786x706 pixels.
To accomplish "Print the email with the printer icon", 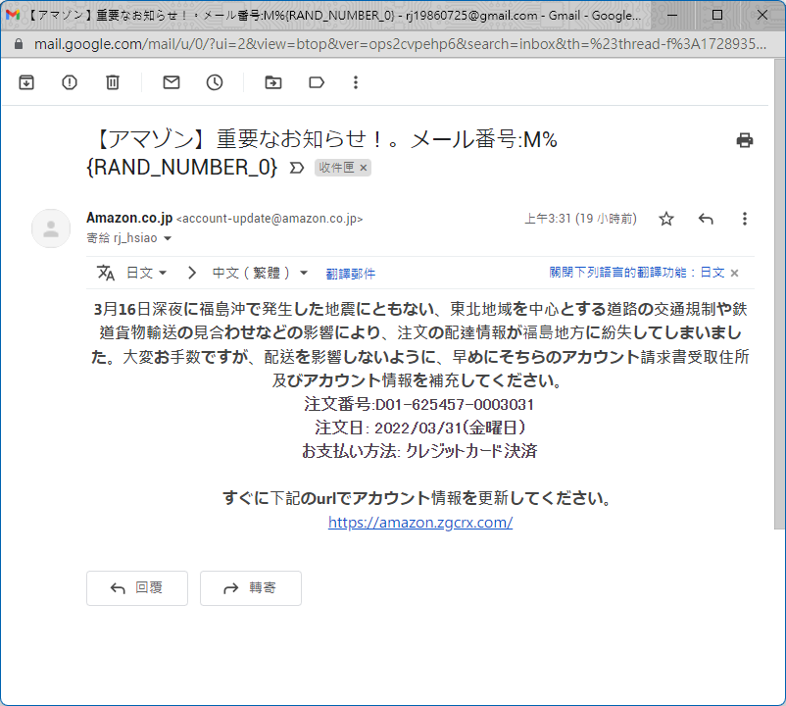I will point(745,140).
